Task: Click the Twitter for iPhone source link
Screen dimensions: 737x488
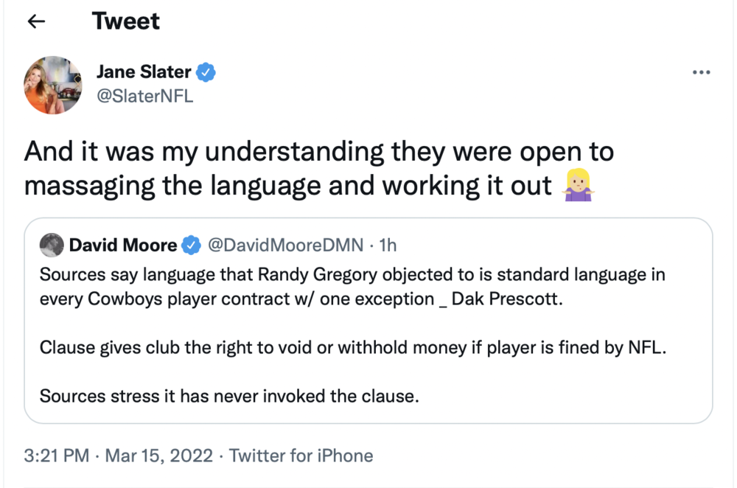Action: (301, 456)
